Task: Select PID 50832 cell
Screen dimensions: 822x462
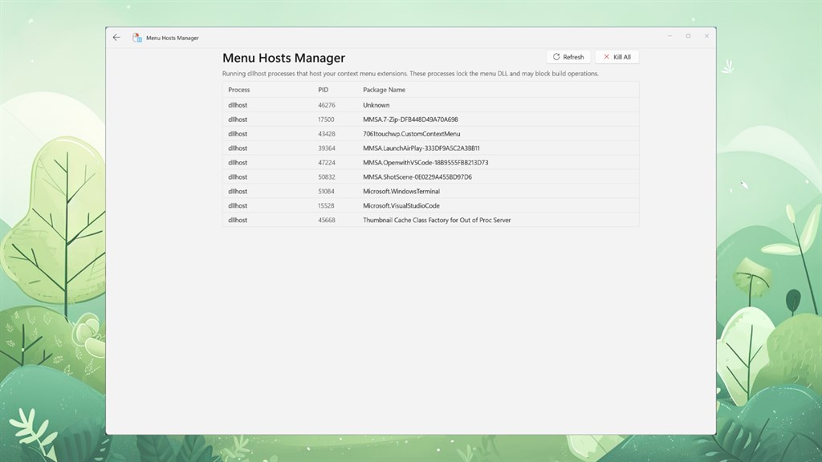Action: click(327, 177)
